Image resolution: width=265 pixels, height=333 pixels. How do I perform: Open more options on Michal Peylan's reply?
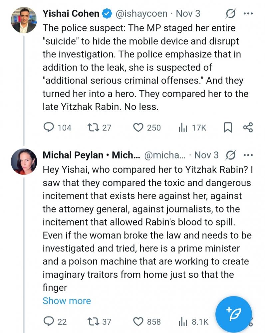(x=248, y=155)
